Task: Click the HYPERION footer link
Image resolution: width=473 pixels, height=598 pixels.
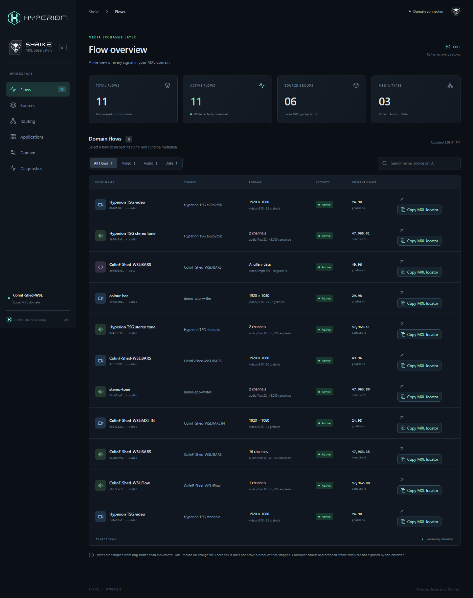Action: point(113,589)
